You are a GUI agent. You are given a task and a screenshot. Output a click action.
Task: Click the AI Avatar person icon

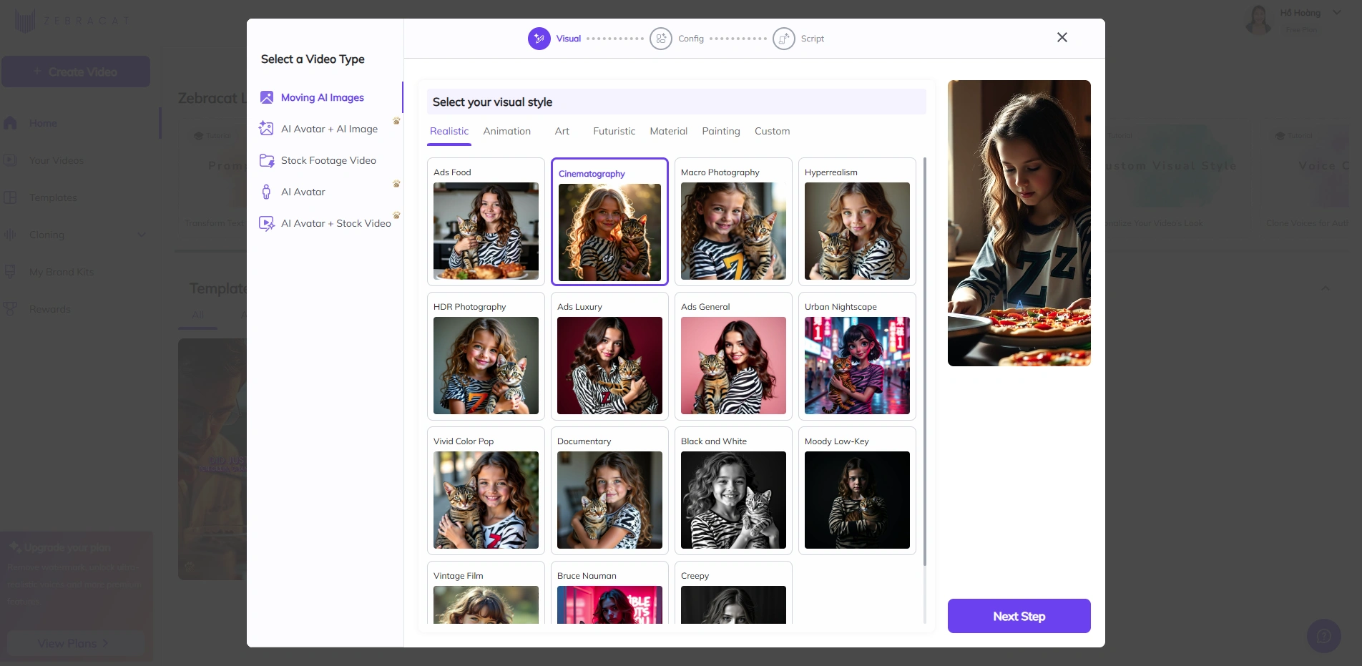266,192
